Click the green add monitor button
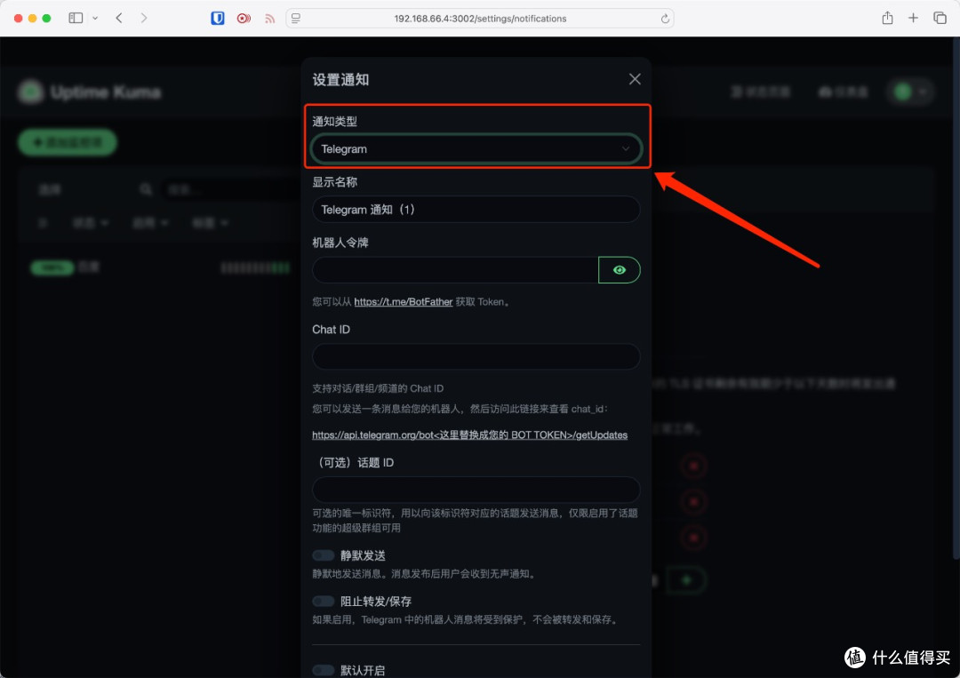Screen dimensions: 960x678 (68, 142)
